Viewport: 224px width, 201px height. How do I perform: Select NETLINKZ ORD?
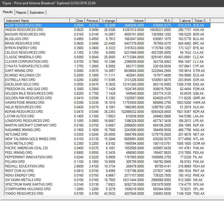pos(107,134)
